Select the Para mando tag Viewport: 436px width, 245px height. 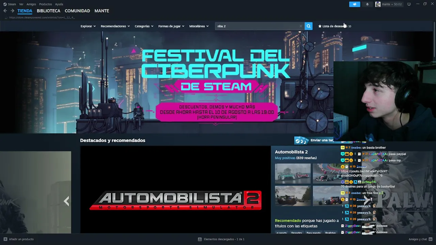tap(313, 233)
